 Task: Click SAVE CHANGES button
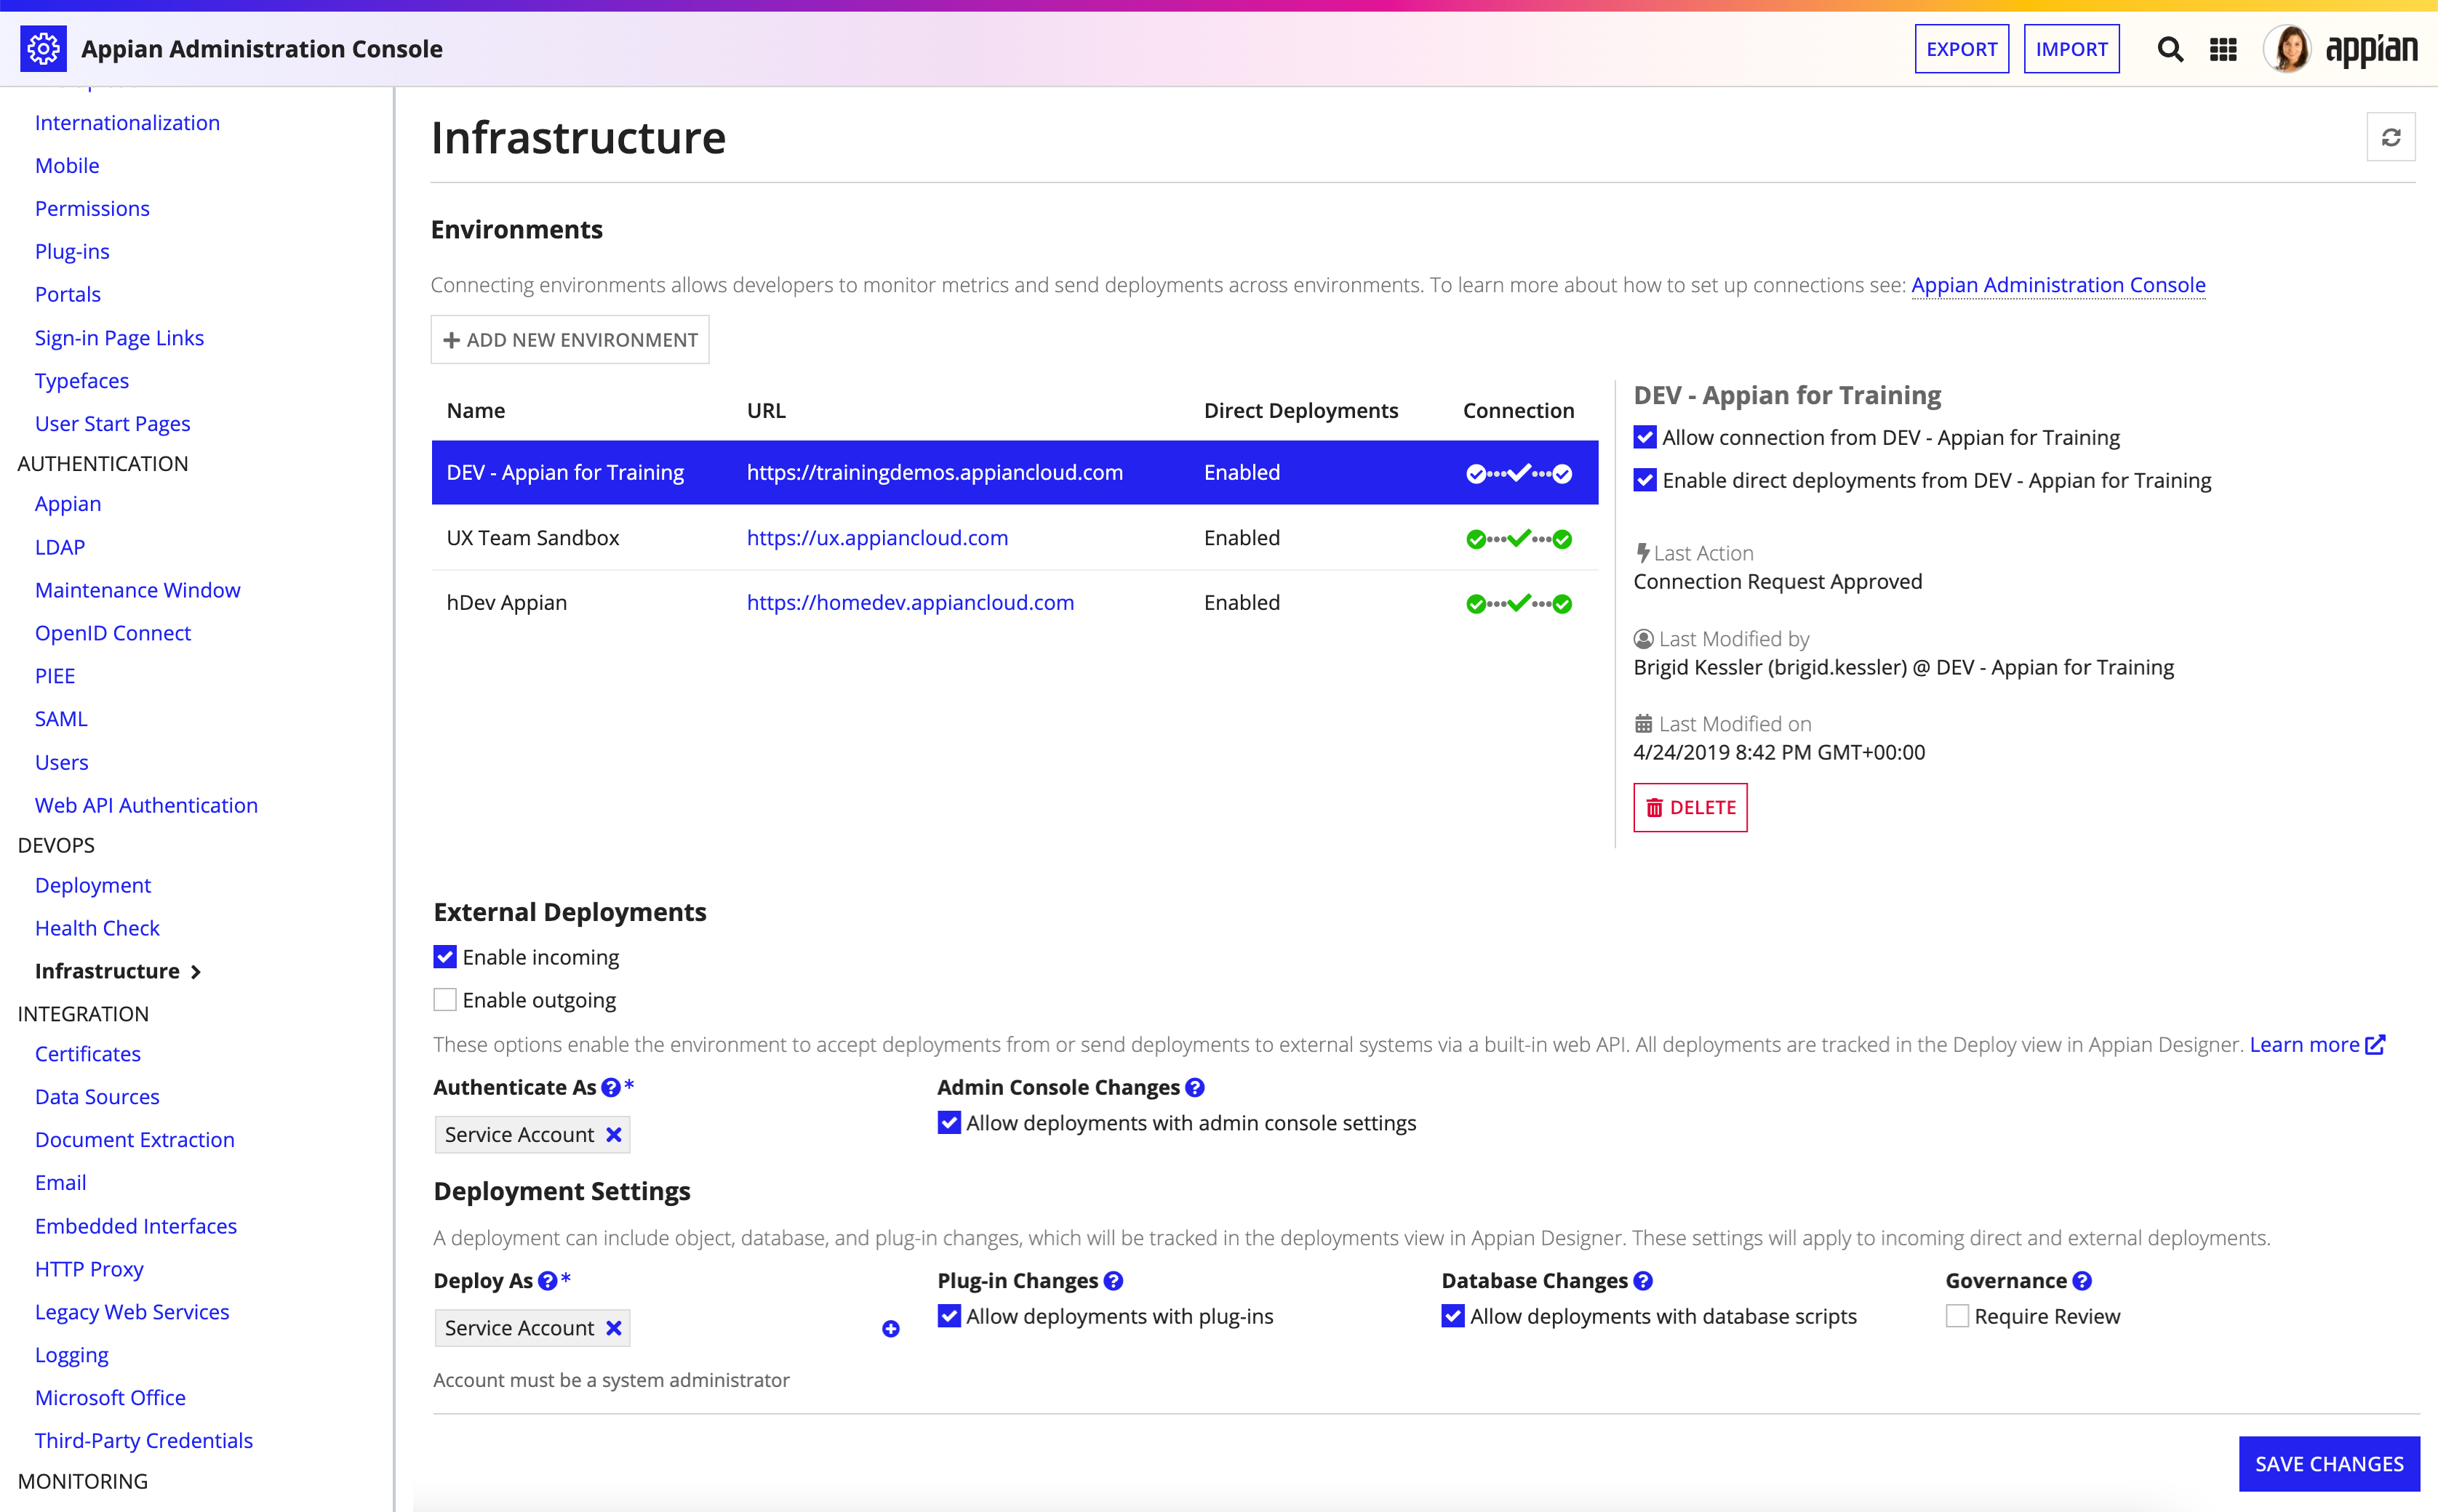pyautogui.click(x=2328, y=1464)
